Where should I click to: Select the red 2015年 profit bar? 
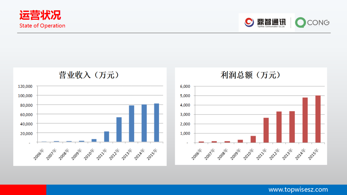click(x=318, y=119)
